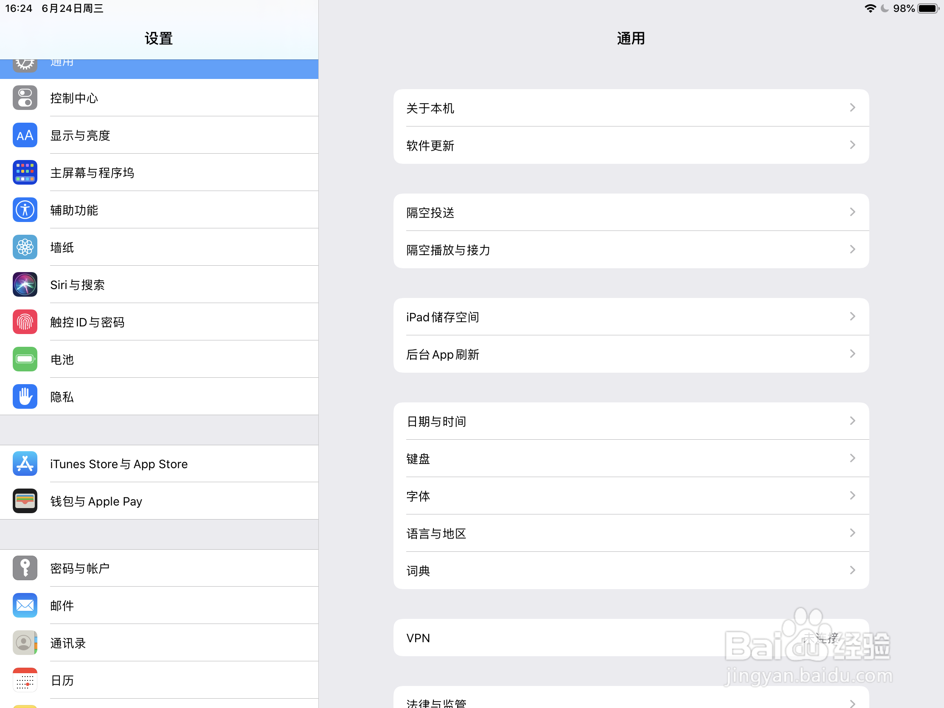Open 关于本机 row label
Viewport: 944px width, 708px height.
click(430, 108)
